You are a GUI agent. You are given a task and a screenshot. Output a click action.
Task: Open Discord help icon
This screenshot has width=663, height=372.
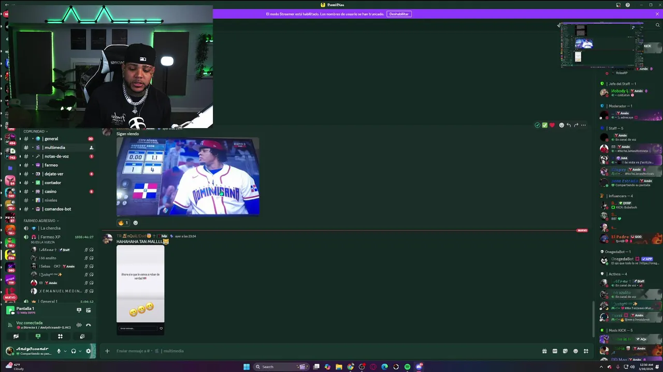(628, 5)
